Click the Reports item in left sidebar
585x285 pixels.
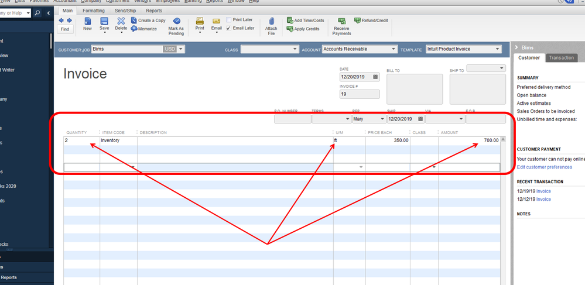pos(9,277)
